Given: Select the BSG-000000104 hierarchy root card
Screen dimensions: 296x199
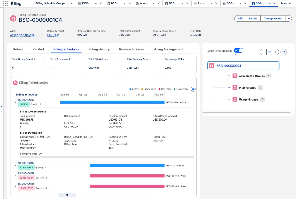Looking at the screenshot, I should click(243, 66).
